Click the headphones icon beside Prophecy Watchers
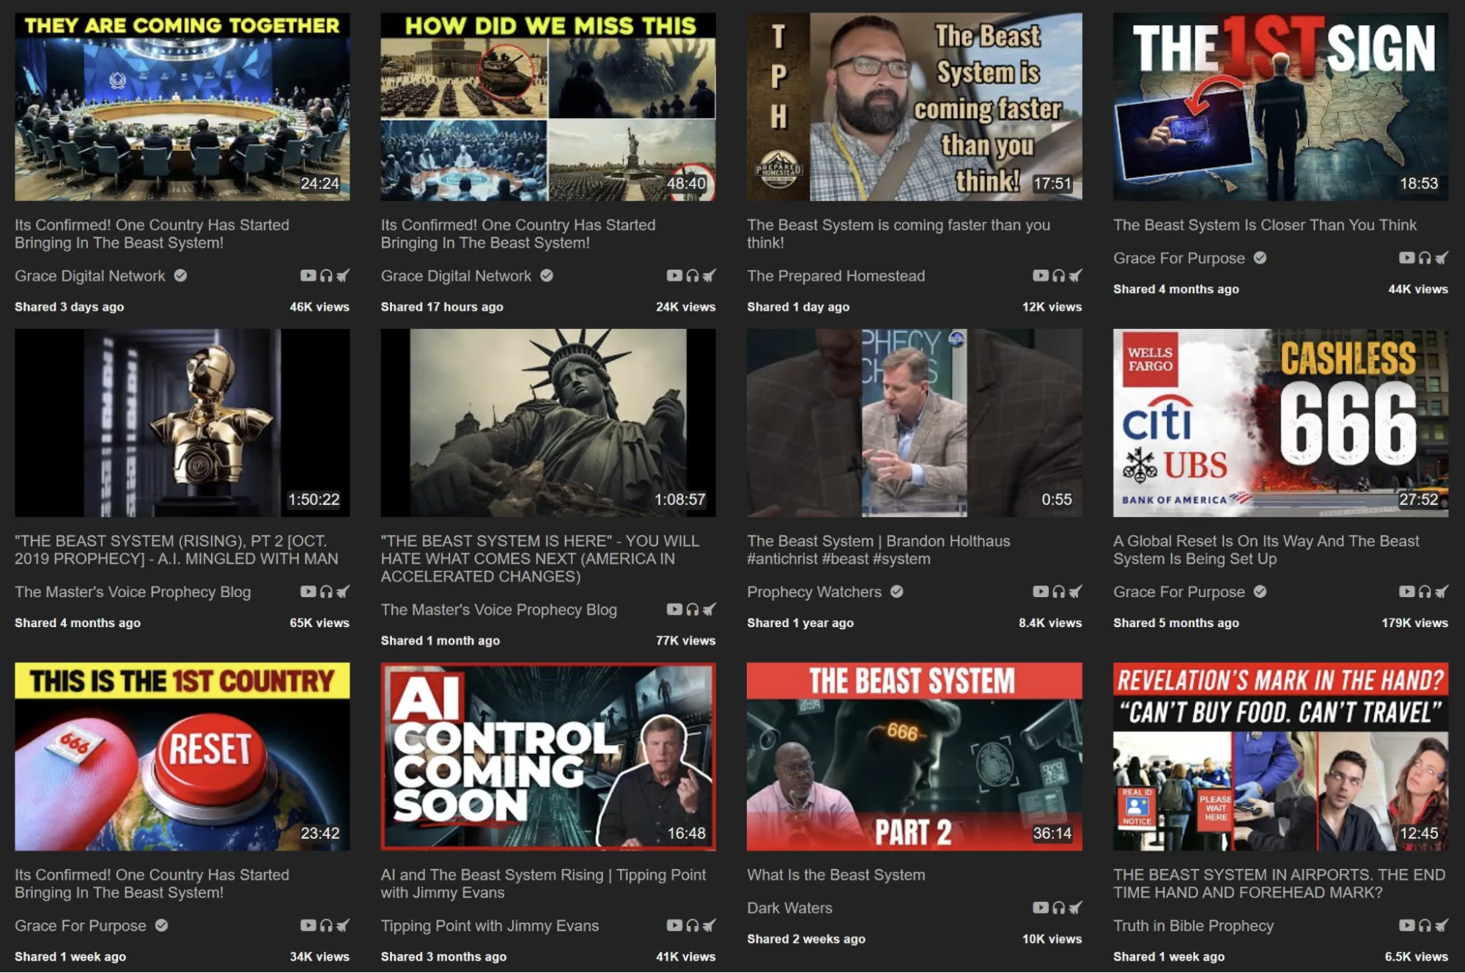The image size is (1465, 973). point(1058,591)
